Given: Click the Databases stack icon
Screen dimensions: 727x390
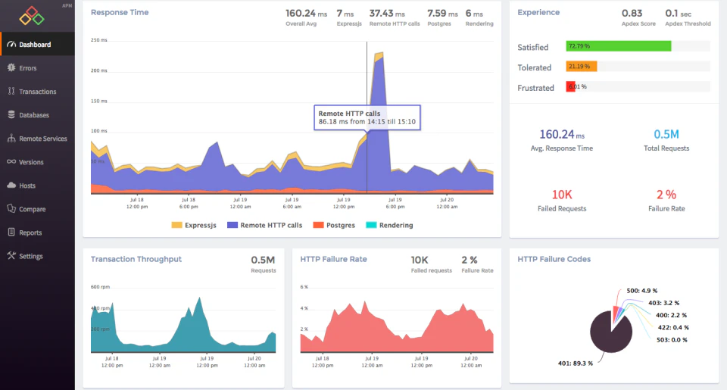Looking at the screenshot, I should click(x=11, y=115).
